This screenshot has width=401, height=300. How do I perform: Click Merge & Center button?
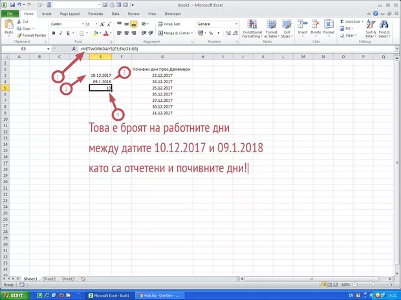tap(175, 33)
